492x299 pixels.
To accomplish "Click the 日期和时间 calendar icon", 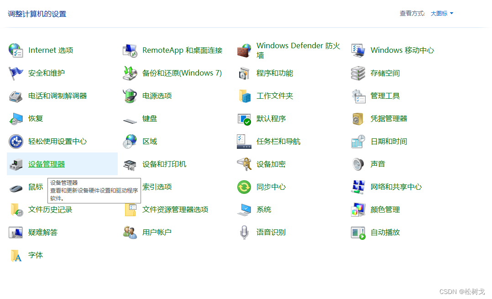I will pos(358,142).
